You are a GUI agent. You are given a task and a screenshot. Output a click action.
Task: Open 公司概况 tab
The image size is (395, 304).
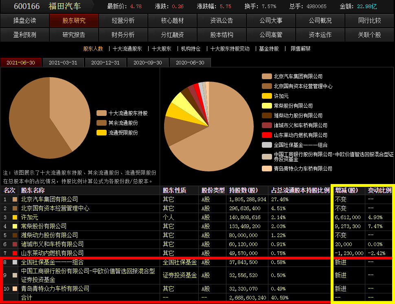320,20
